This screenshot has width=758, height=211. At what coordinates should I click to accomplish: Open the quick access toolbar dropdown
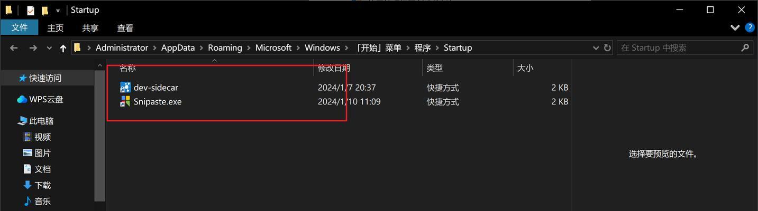(x=58, y=10)
